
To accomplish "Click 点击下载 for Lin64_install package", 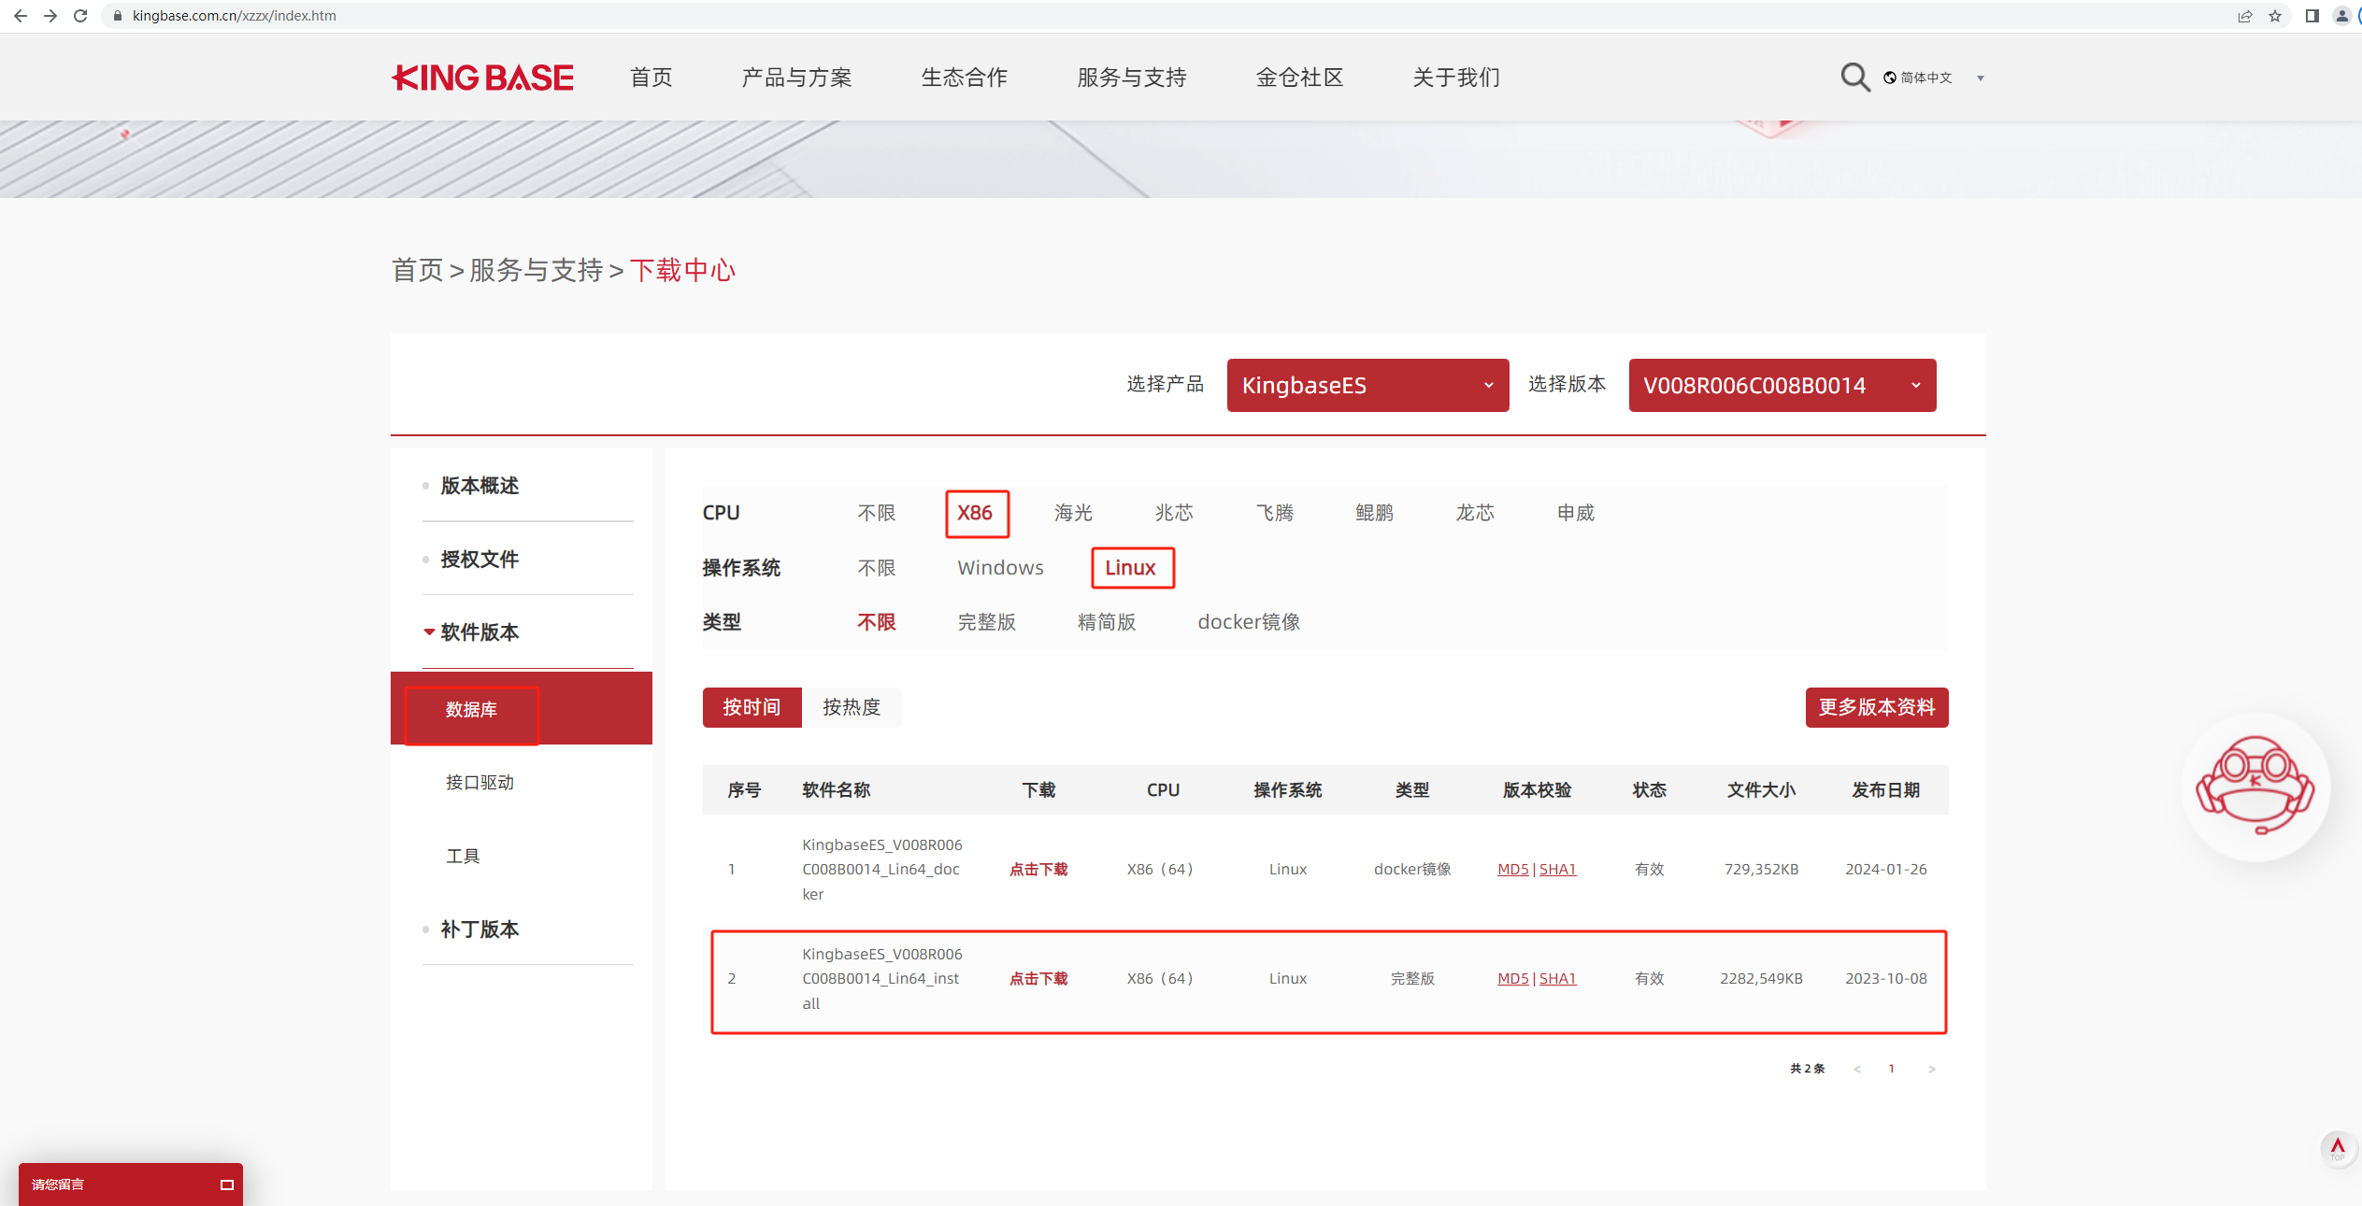I will point(1038,979).
